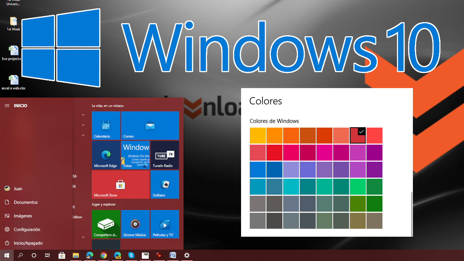This screenshot has height=261, width=464.
Task: Open Microsoft Store from the taskbar
Action: (x=62, y=255)
